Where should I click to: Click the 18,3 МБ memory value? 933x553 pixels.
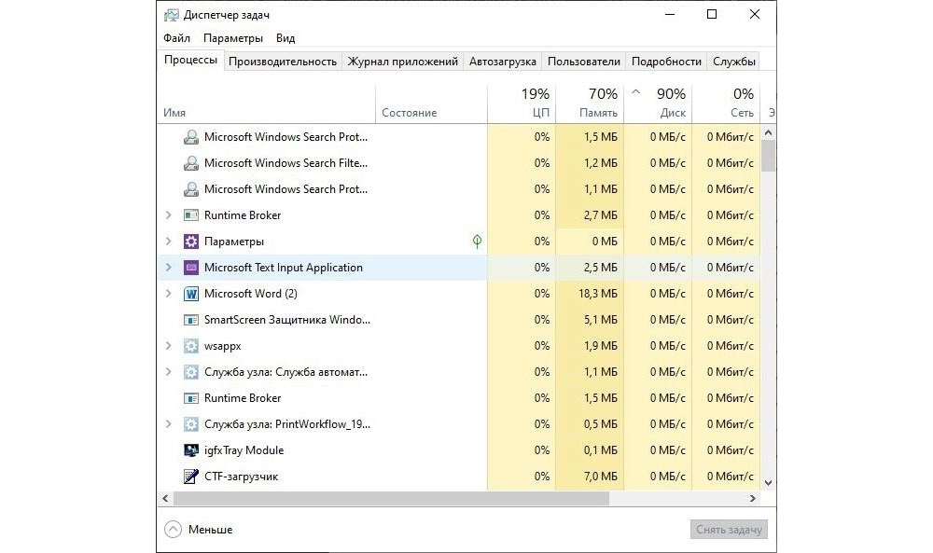pyautogui.click(x=597, y=294)
